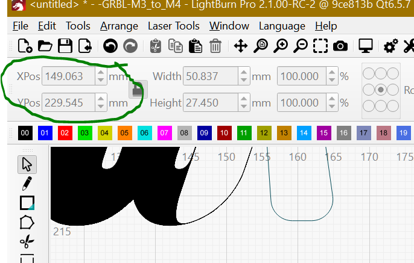This screenshot has width=414, height=263.
Task: Choose the red 02 layer color swatch
Action: click(x=64, y=132)
